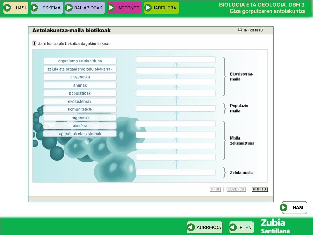The image size is (313, 235).
Task: Click the ZUZENDU check button
Action: coord(236,189)
